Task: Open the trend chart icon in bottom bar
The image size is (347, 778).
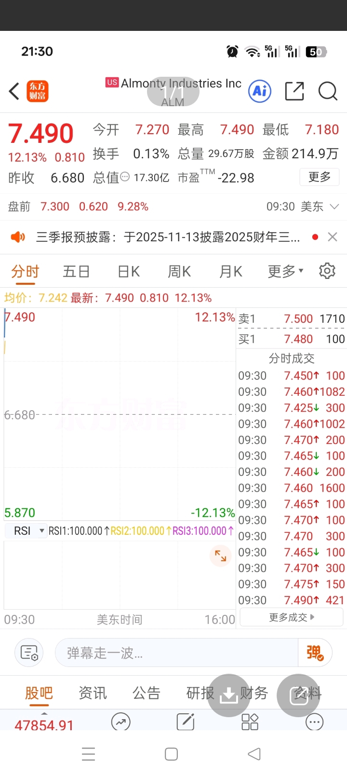Action: [120, 722]
